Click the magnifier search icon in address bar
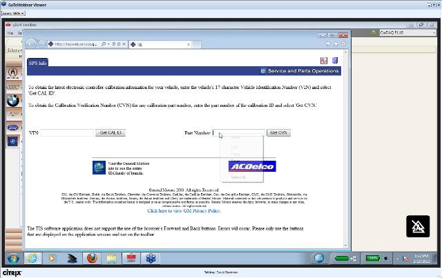This screenshot has width=442, height=278. pyautogui.click(x=104, y=44)
